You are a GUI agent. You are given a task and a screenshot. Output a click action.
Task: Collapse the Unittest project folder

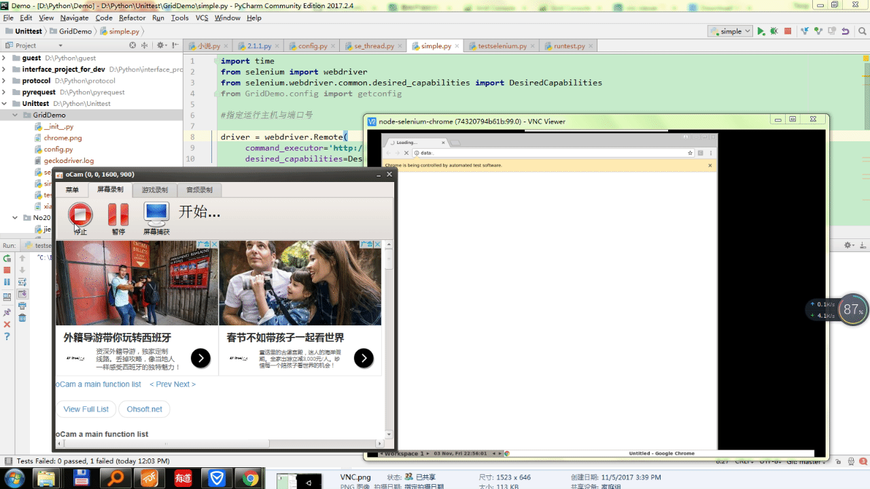(5, 104)
